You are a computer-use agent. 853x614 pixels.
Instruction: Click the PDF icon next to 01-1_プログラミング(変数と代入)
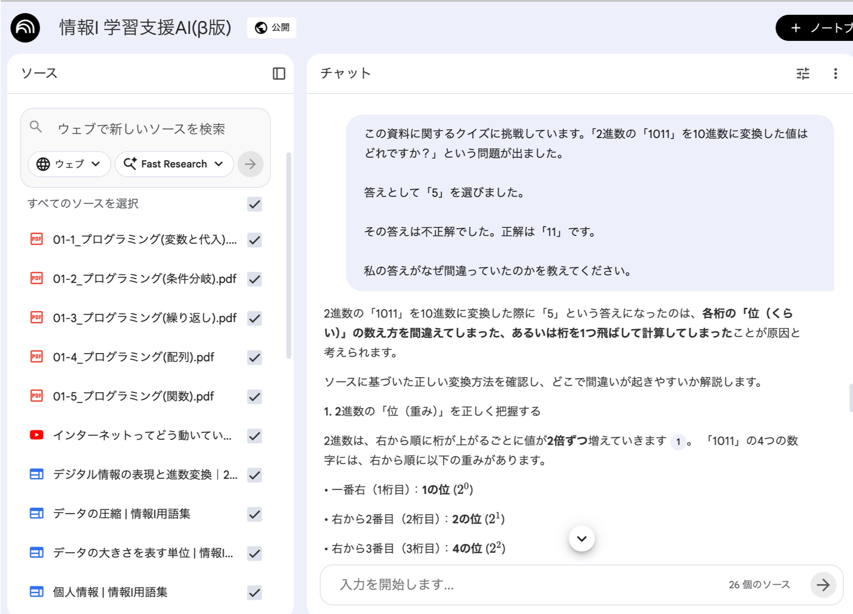pos(36,239)
